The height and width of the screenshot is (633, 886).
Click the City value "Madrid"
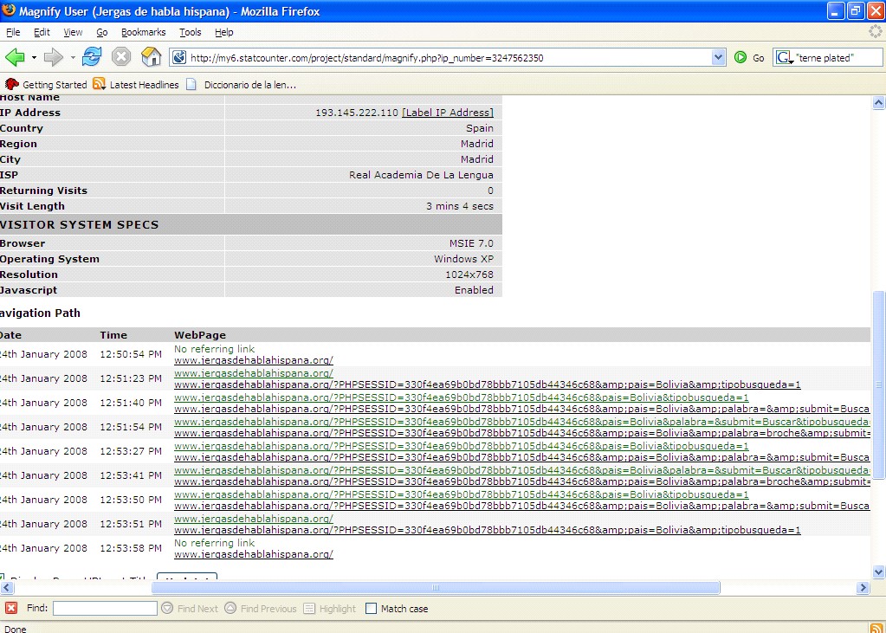tap(477, 159)
